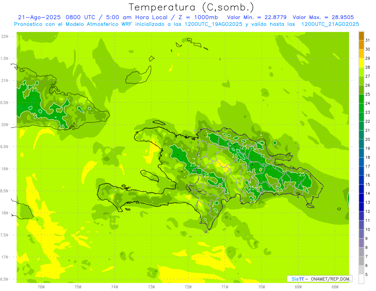Image resolution: width=376 pixels, height=291 pixels.
Task: Click the '20N' latitude label
Action: click(x=5, y=125)
